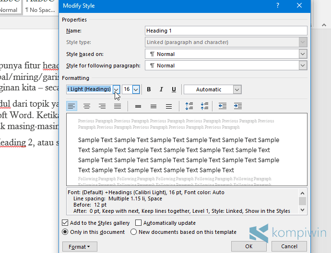Viewport: 331px width, 253px height.
Task: Click the Name field containing Heading 1
Action: click(x=226, y=31)
